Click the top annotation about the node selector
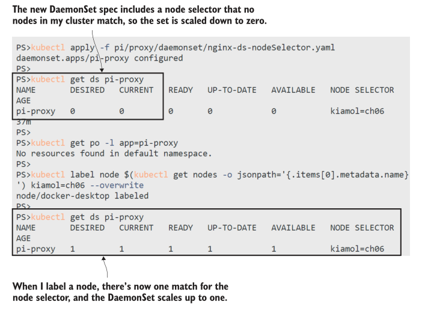Screen dimensions: 422x310 (139, 16)
